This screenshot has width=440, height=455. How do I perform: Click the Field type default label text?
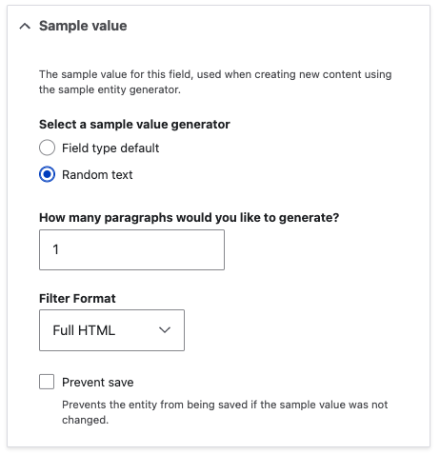(x=110, y=148)
